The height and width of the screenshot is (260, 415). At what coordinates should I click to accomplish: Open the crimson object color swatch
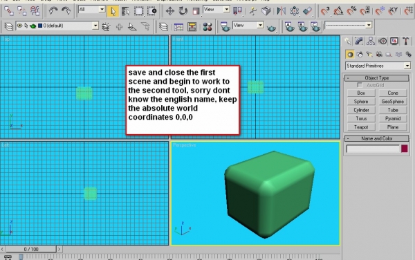click(404, 149)
